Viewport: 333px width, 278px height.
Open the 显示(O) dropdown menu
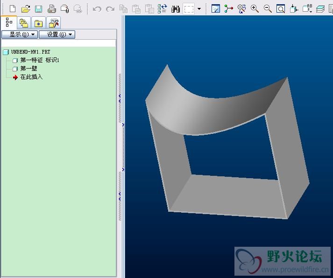(20, 35)
